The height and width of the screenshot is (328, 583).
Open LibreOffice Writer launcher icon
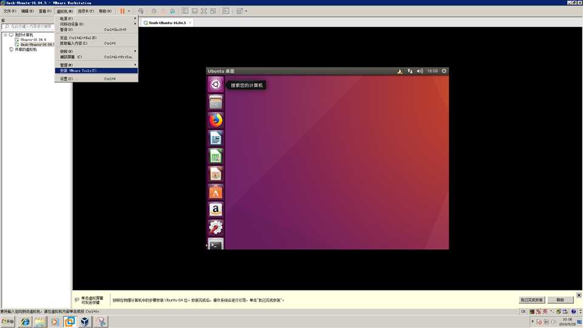pyautogui.click(x=216, y=138)
